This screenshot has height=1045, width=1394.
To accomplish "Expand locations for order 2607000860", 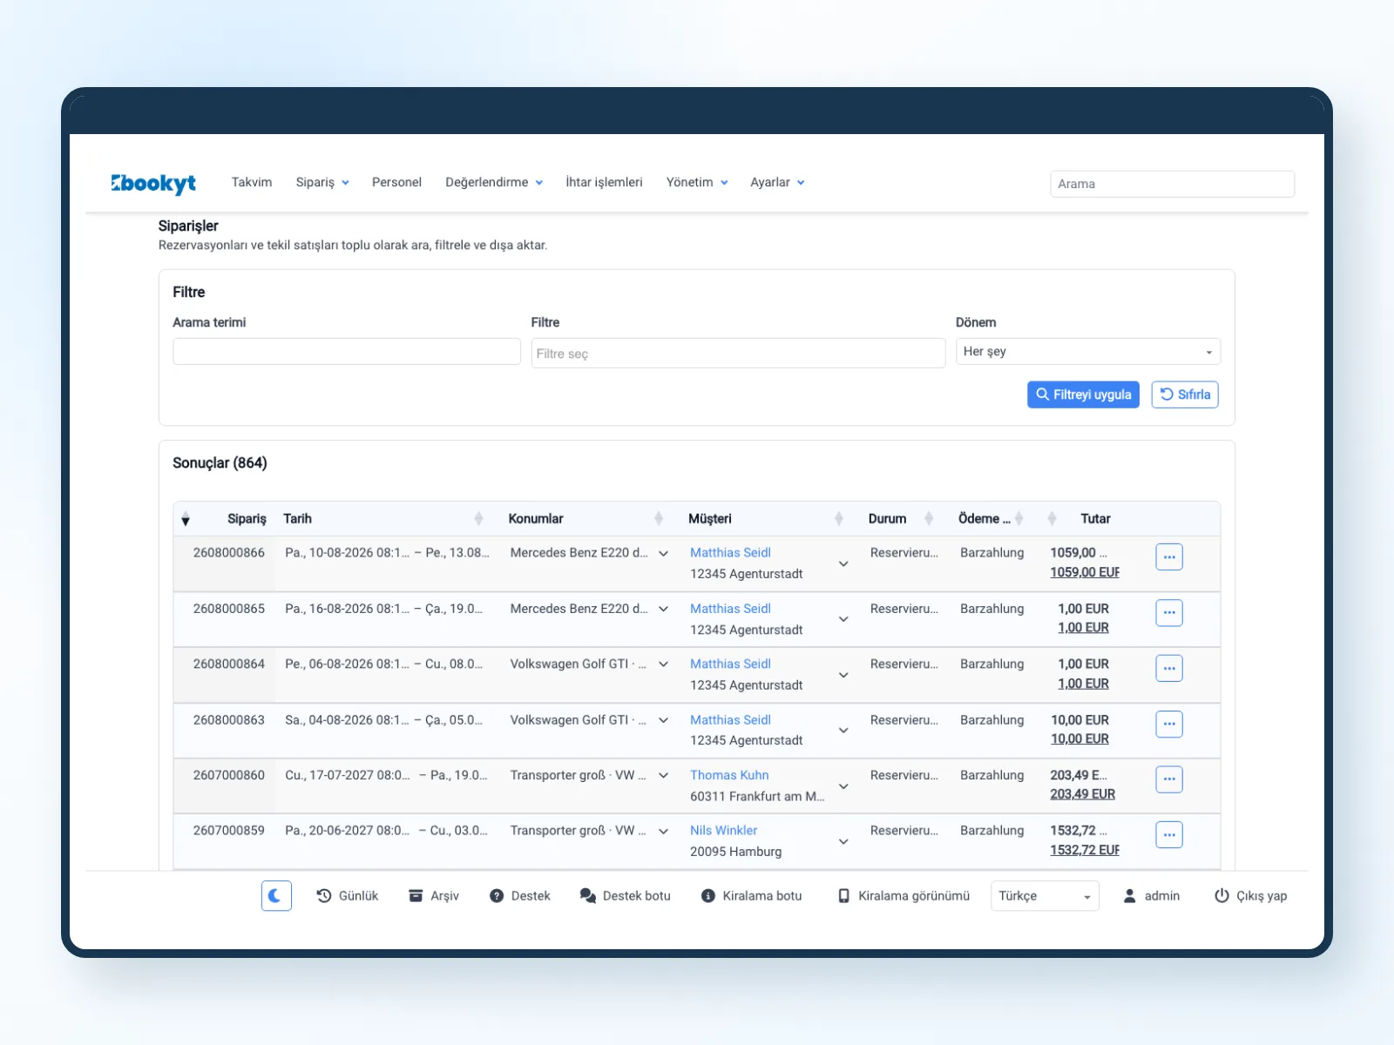I will pyautogui.click(x=664, y=775).
